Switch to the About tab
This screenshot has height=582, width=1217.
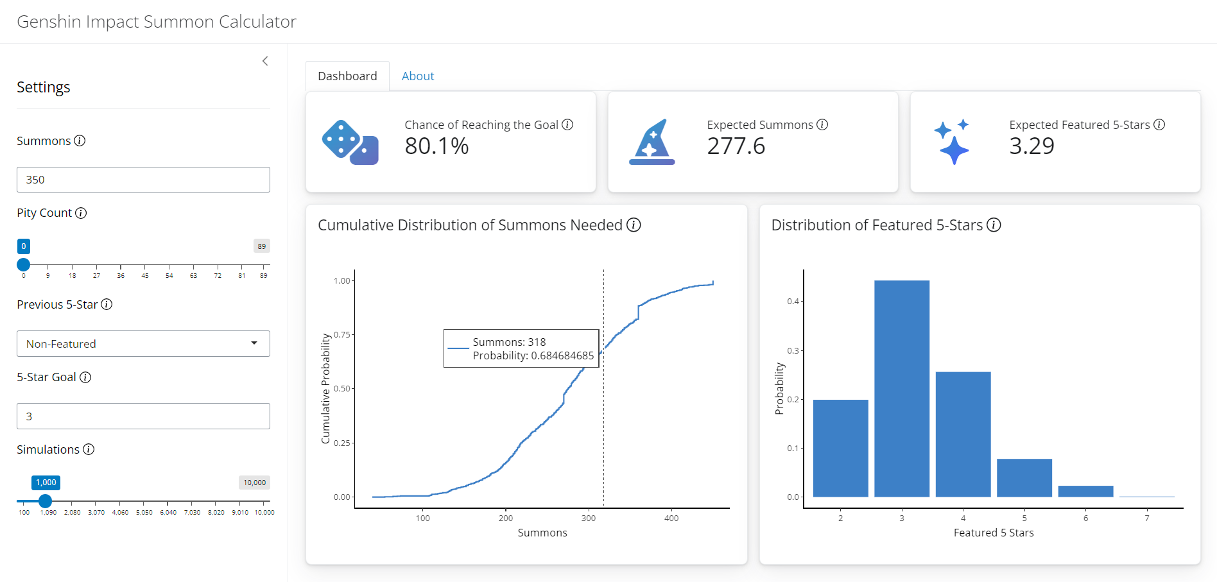(x=418, y=76)
